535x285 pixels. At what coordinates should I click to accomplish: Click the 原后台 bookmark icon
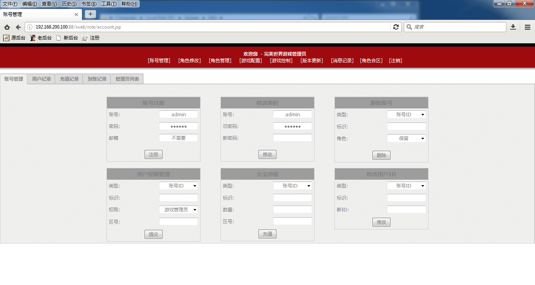[x=6, y=38]
